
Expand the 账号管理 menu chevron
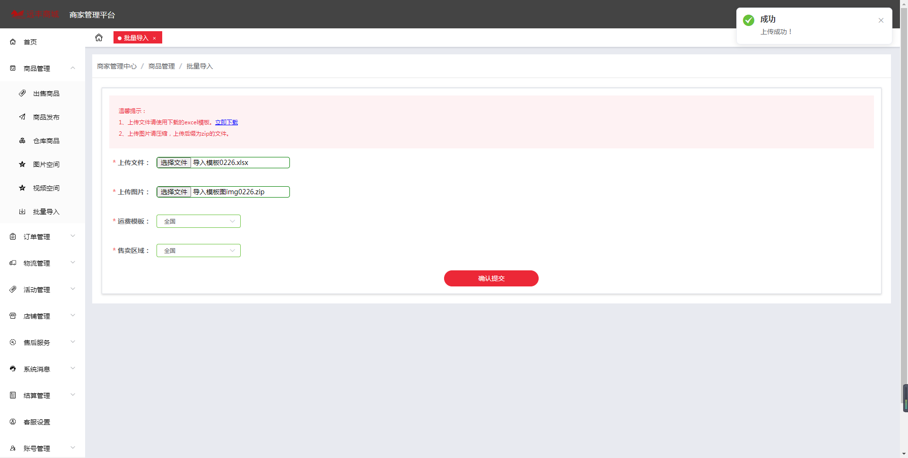(x=73, y=448)
